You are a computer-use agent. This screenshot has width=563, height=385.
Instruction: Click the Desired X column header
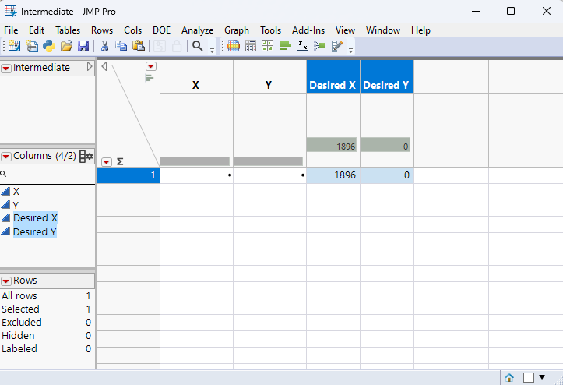pos(333,76)
